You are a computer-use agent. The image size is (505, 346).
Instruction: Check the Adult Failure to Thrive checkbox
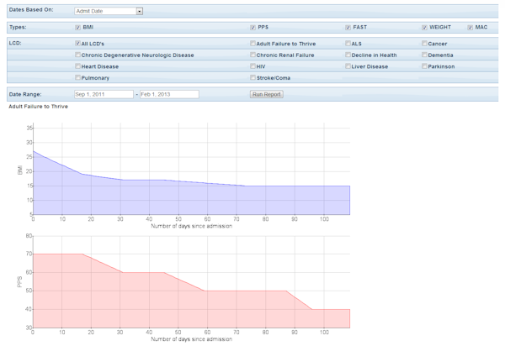coord(252,43)
